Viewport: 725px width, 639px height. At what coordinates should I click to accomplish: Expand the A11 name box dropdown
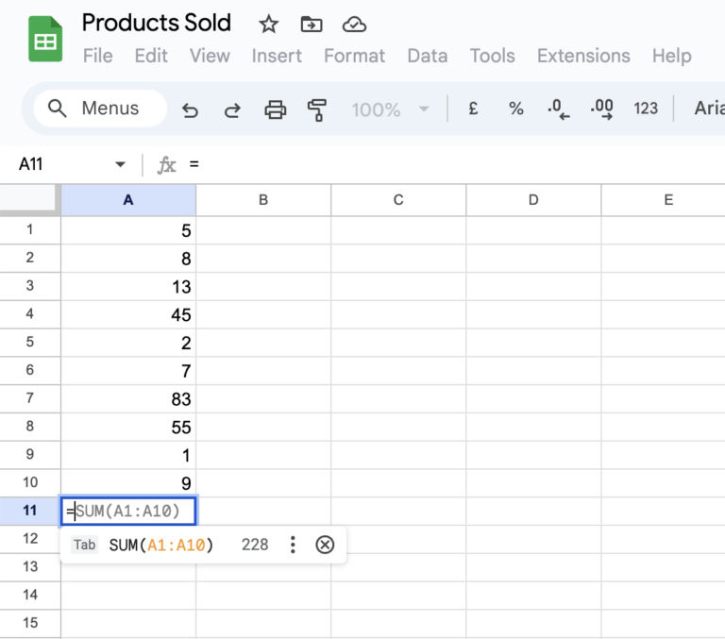point(120,164)
